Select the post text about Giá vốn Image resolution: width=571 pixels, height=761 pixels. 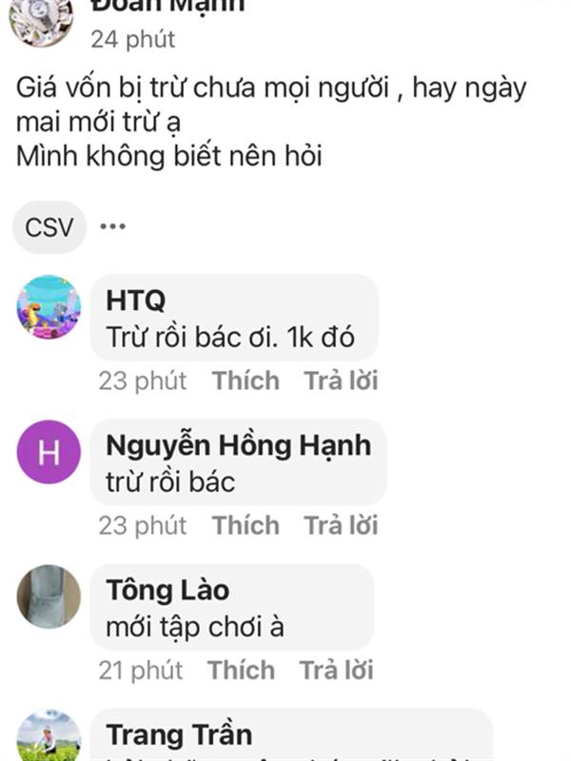point(271,122)
